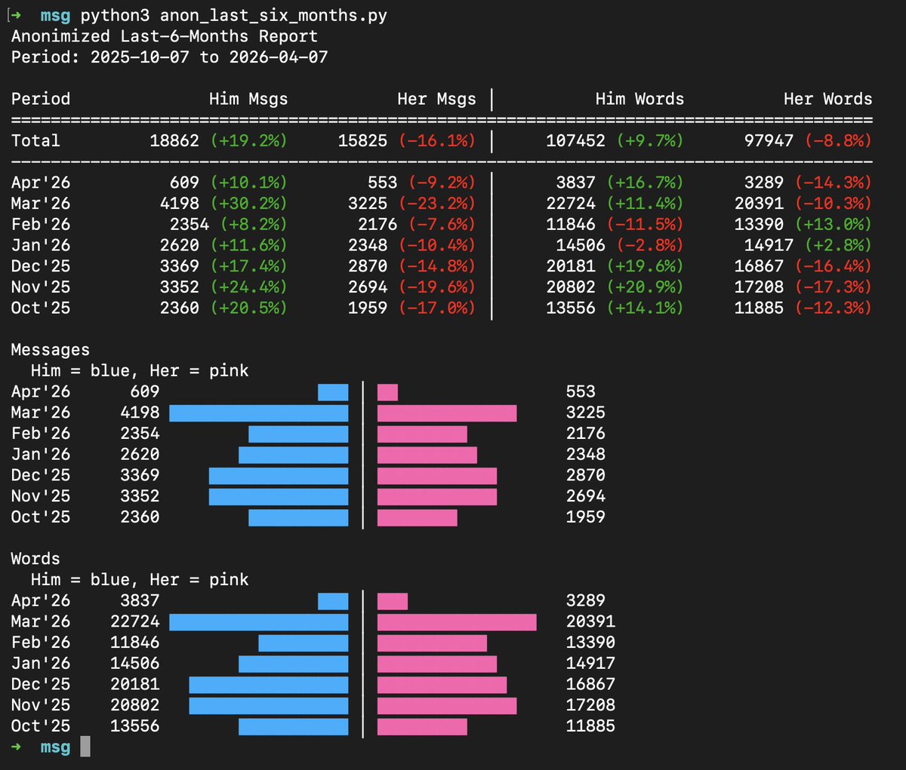
Task: Click the '(+24.4%)' value in the Nov'25 row
Action: click(248, 287)
